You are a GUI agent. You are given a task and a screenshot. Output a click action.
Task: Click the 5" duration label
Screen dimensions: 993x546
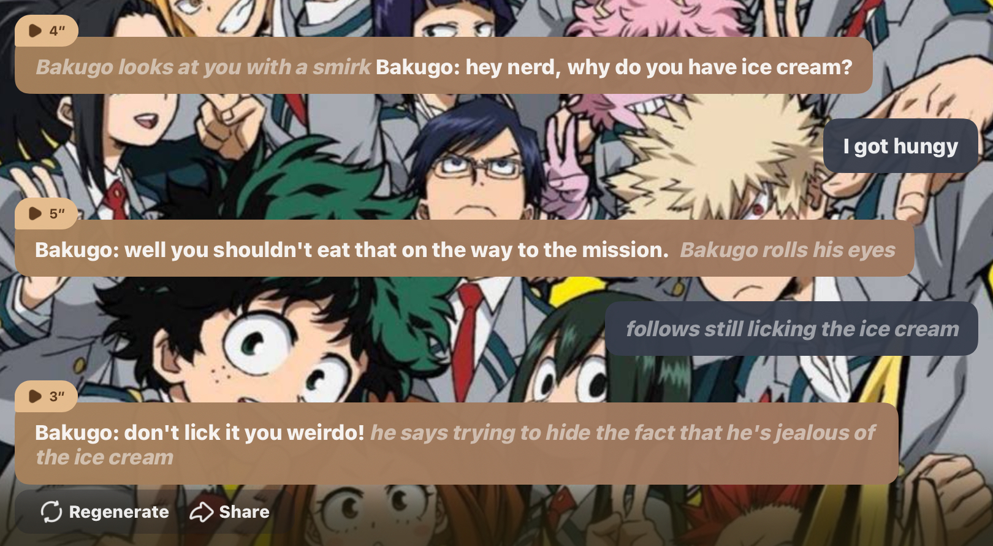tap(57, 213)
